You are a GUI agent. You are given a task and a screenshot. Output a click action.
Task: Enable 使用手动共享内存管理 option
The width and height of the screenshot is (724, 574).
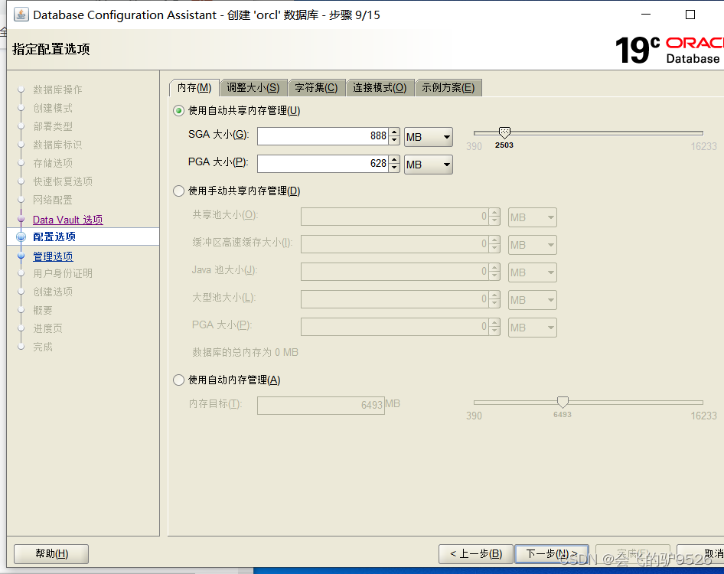[178, 191]
